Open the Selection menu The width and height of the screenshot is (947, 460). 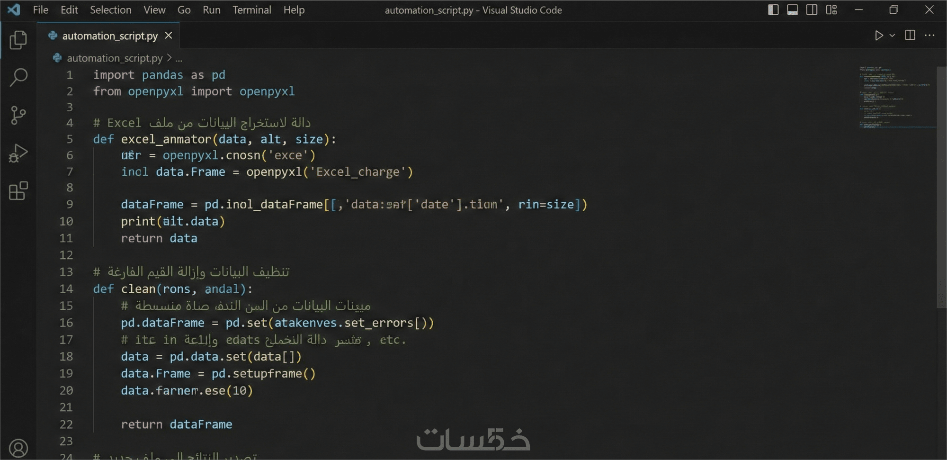tap(111, 10)
